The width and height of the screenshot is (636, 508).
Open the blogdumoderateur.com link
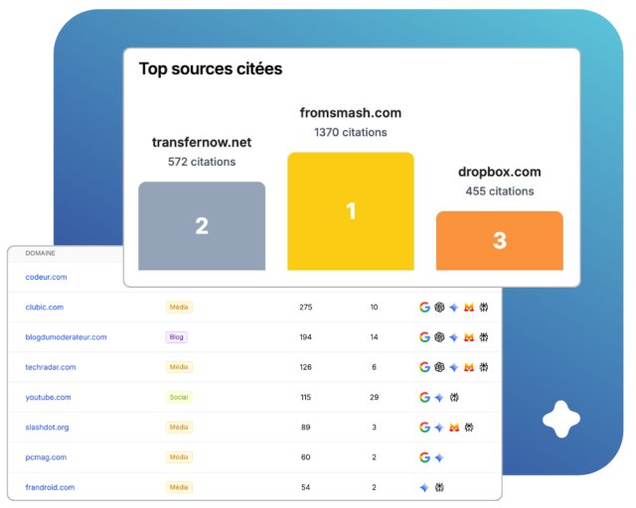[67, 337]
